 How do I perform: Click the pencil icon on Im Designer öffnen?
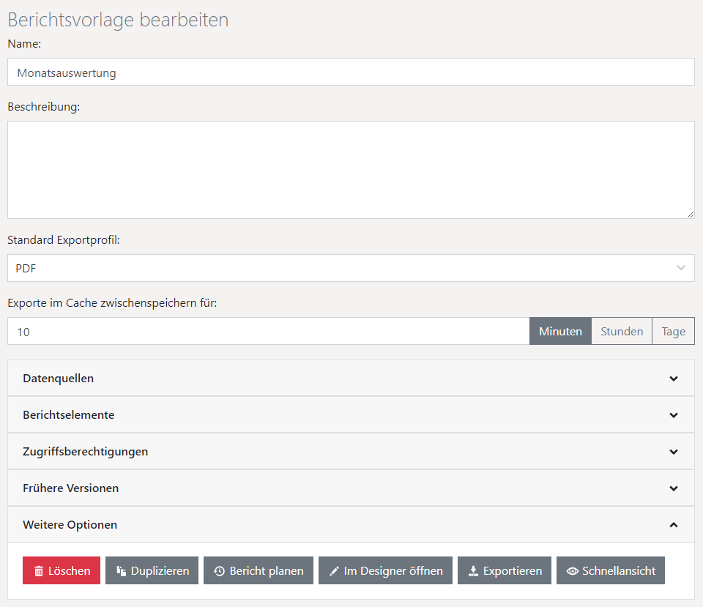pyautogui.click(x=334, y=571)
